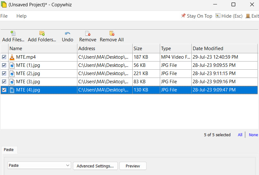Select the MTE (4).jpg file name
The width and height of the screenshot is (259, 175).
pyautogui.click(x=28, y=90)
